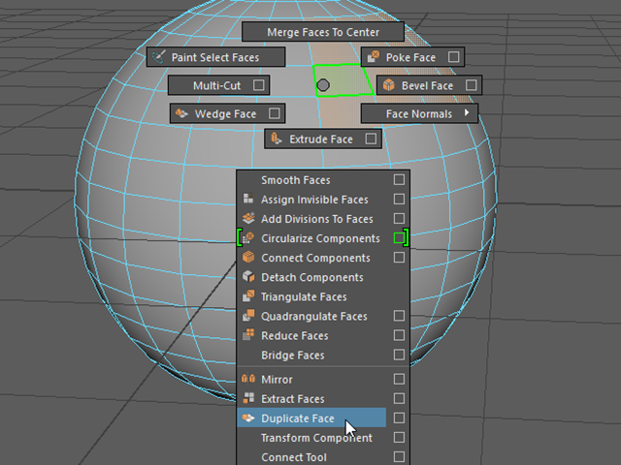Open Mirror options box
This screenshot has height=465, width=621.
tap(399, 379)
